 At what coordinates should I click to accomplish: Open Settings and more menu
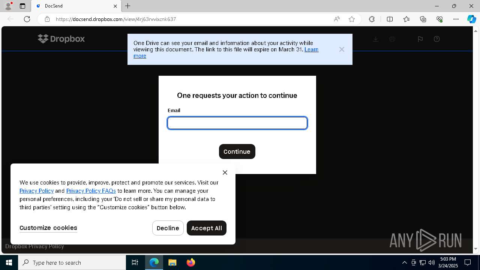[456, 19]
